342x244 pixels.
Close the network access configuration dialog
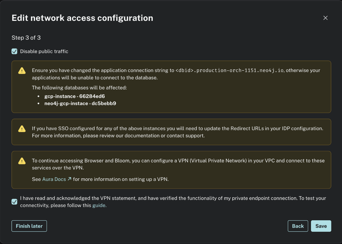pyautogui.click(x=325, y=18)
